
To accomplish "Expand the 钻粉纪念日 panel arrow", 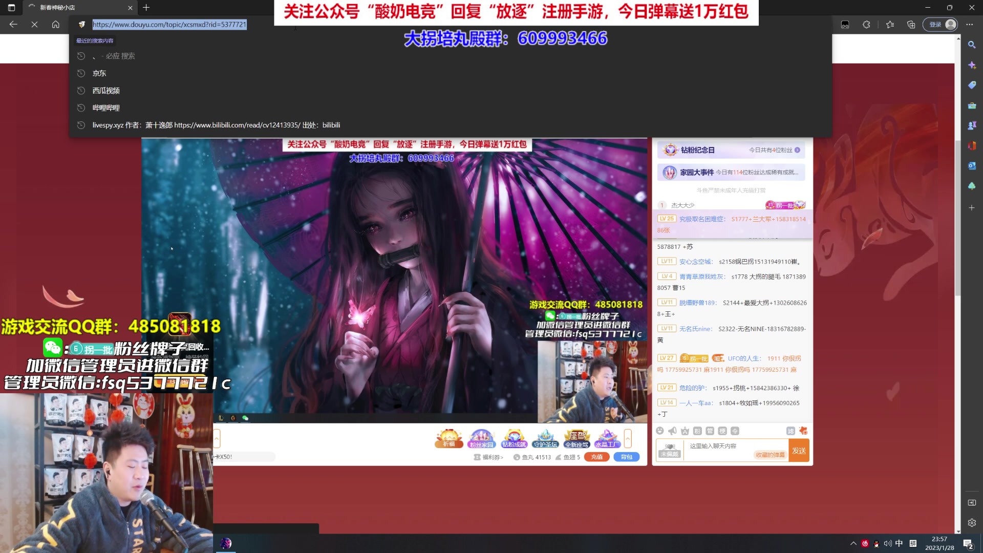I will click(x=797, y=150).
